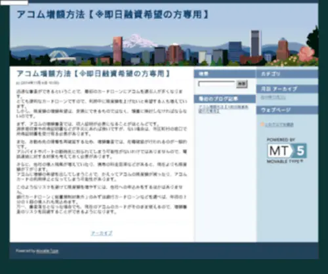Focus the sidebar search text field
This screenshot has height=274, width=328.
216,84
